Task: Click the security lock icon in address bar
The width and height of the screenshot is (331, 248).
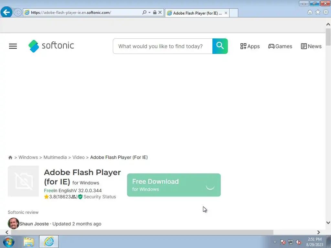Action: [155, 13]
